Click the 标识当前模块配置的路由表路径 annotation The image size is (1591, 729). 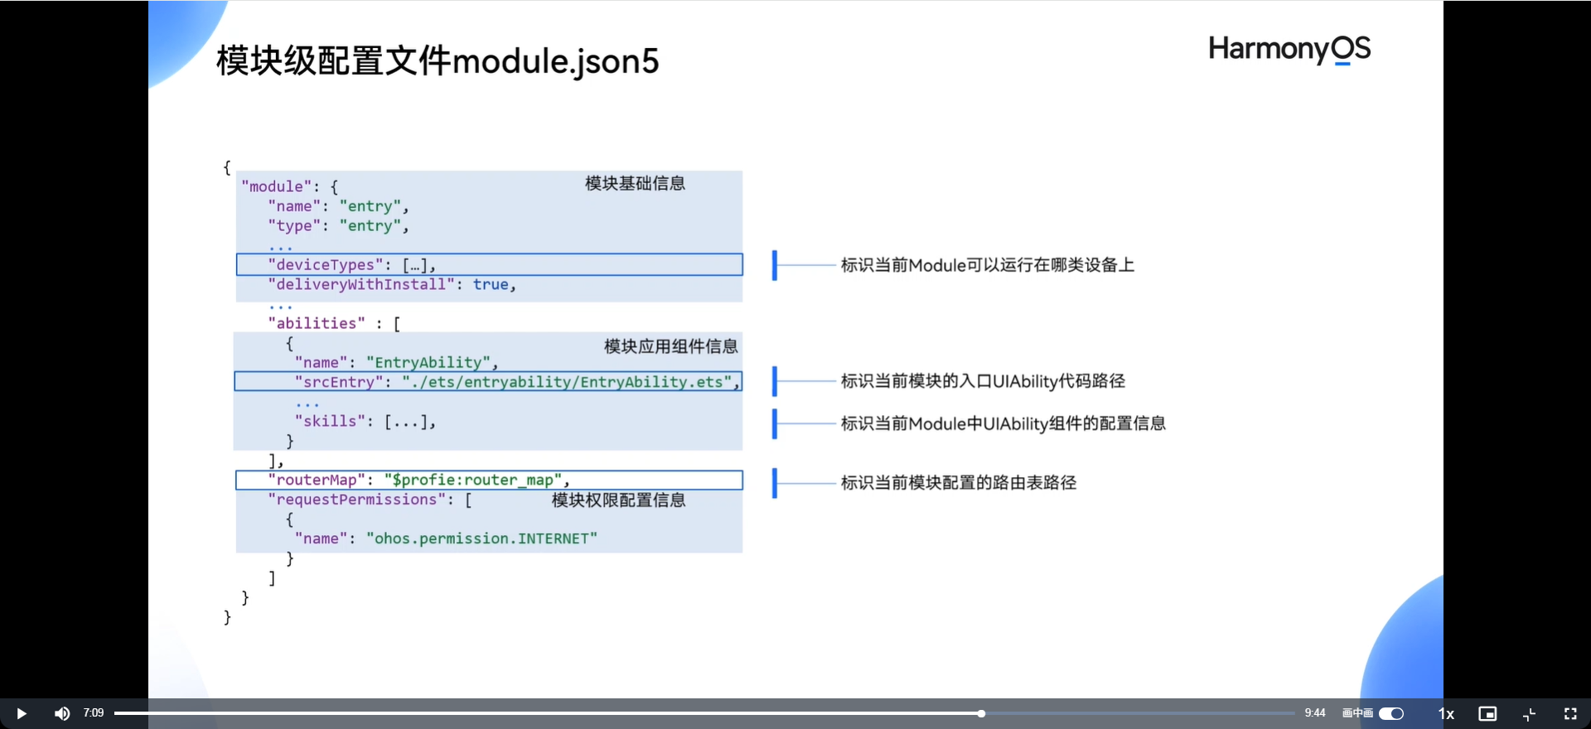[x=959, y=483]
